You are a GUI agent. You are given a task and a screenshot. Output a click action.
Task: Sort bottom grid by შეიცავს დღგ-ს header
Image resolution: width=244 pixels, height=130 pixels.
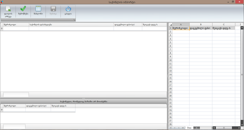click(63, 106)
